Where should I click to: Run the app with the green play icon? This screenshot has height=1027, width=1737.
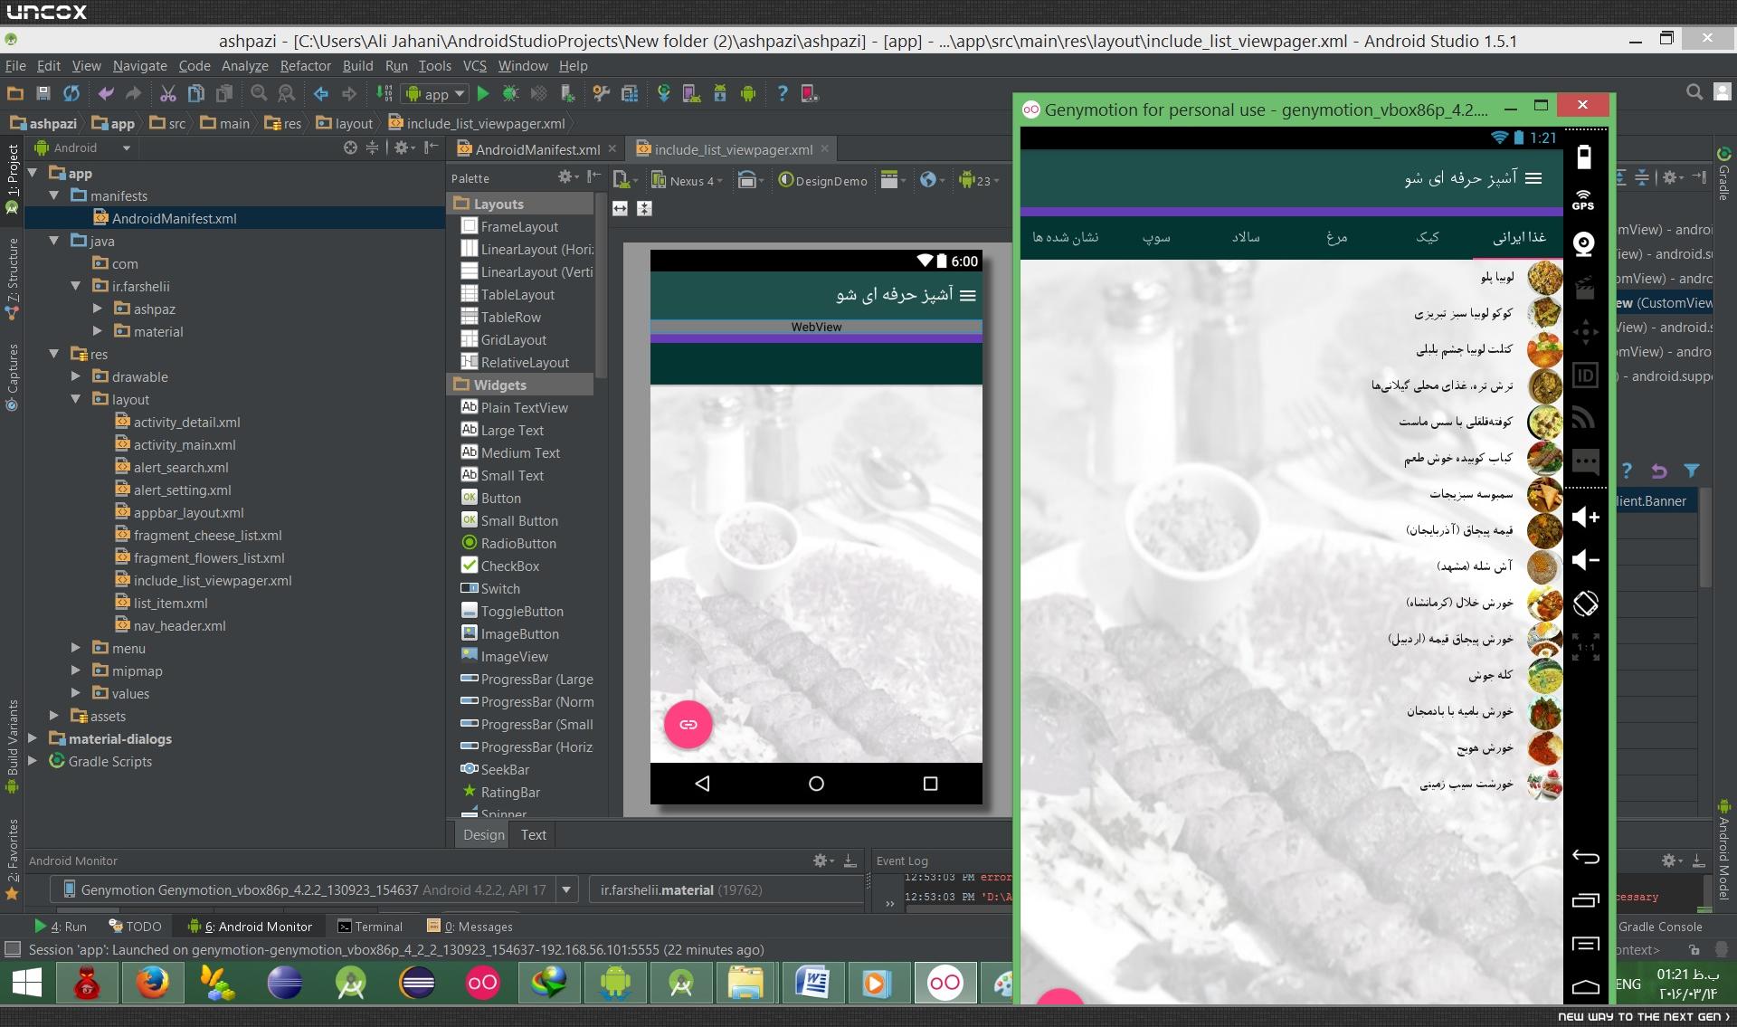(x=483, y=93)
